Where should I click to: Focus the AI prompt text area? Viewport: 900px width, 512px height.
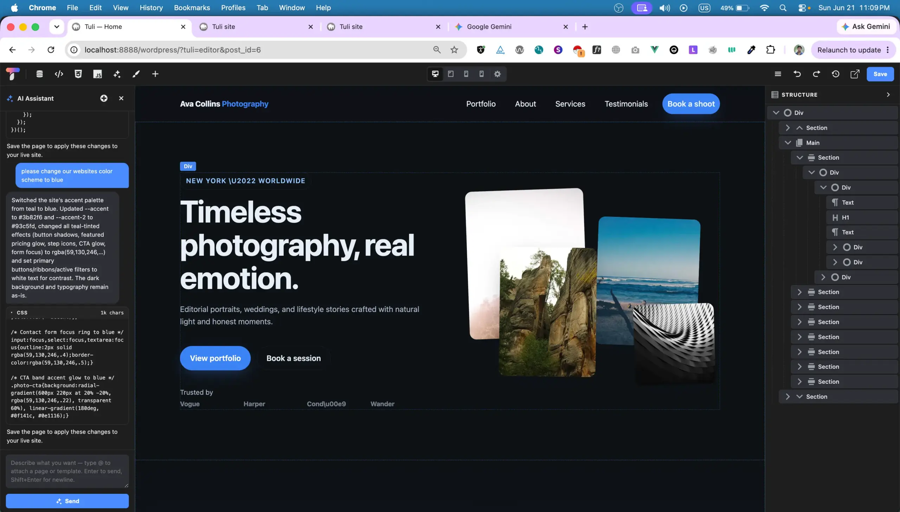[x=67, y=471]
